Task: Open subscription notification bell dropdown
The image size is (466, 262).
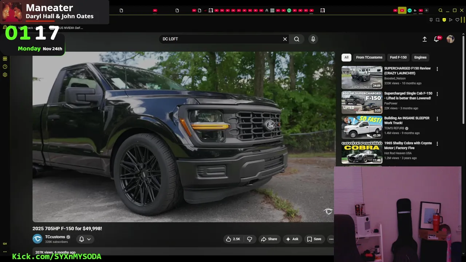Action: click(x=85, y=239)
